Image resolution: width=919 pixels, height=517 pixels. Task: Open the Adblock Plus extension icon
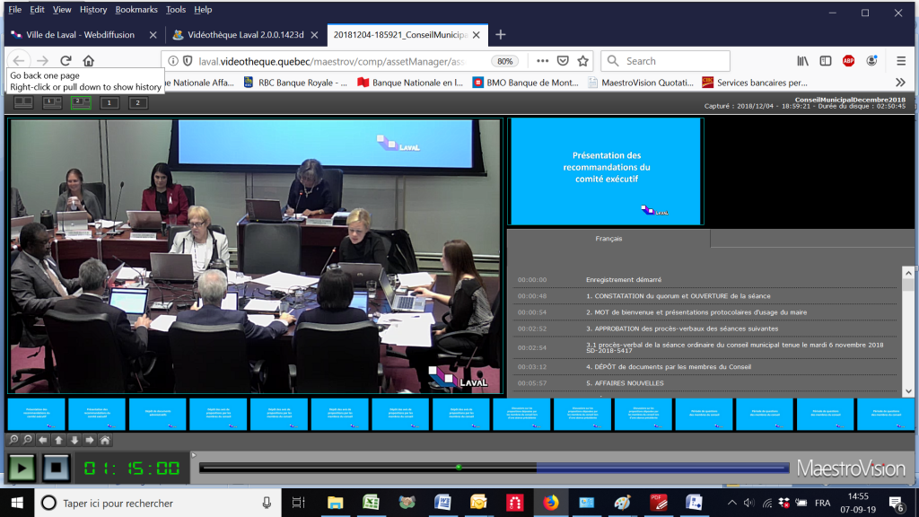point(848,61)
